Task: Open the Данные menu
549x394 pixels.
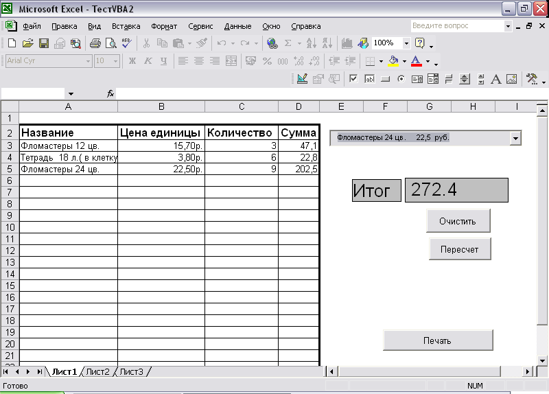Action: [237, 26]
